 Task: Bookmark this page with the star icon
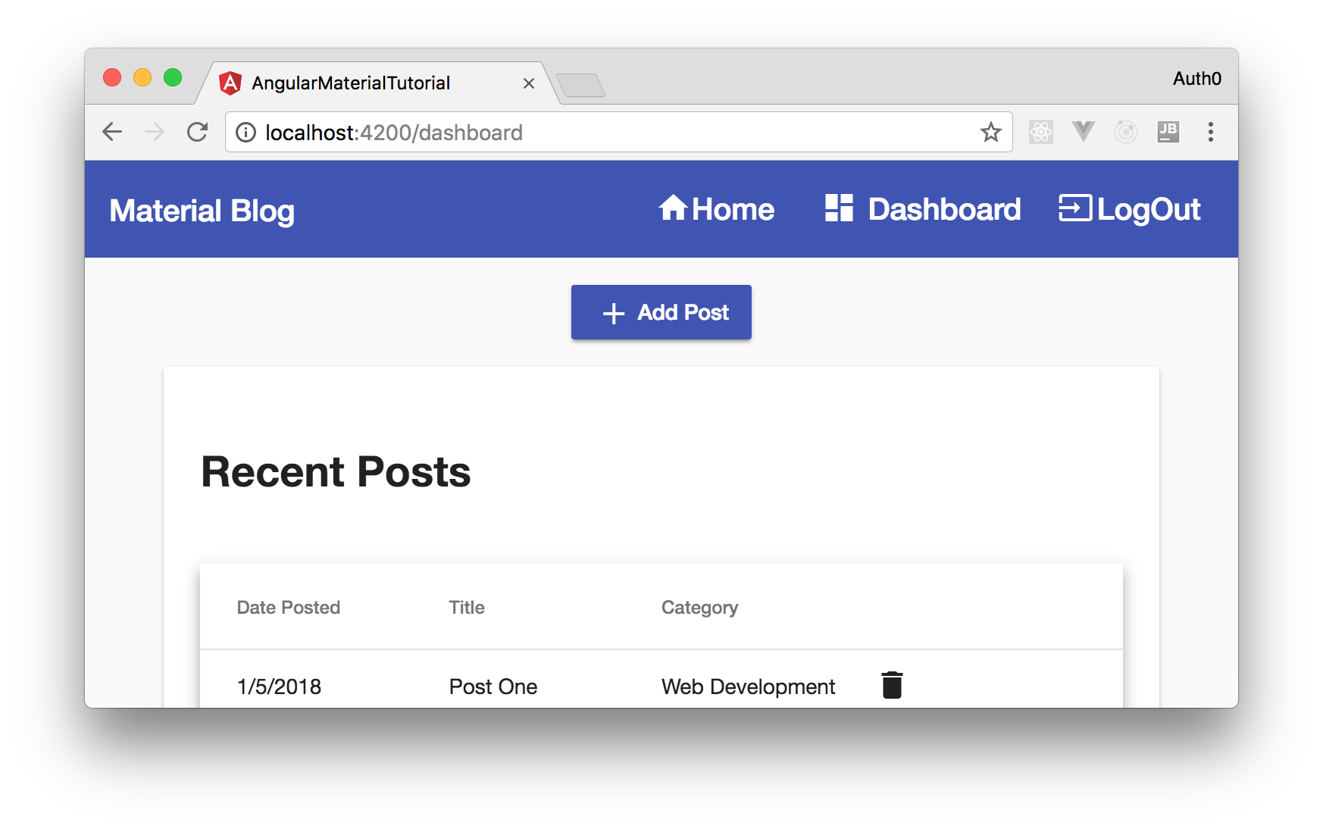click(x=990, y=133)
